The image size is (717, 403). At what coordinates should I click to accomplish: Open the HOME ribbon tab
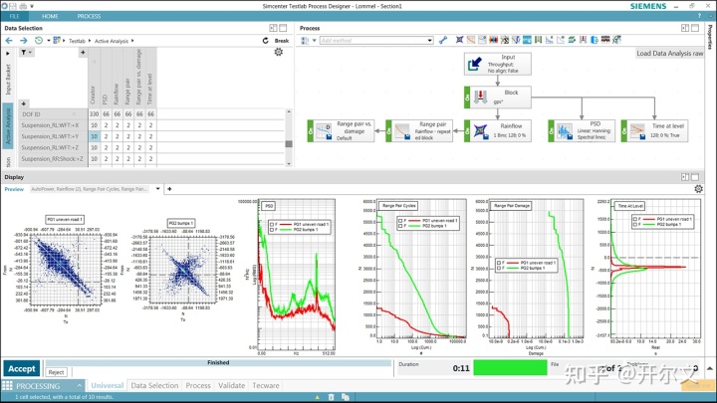coord(50,16)
